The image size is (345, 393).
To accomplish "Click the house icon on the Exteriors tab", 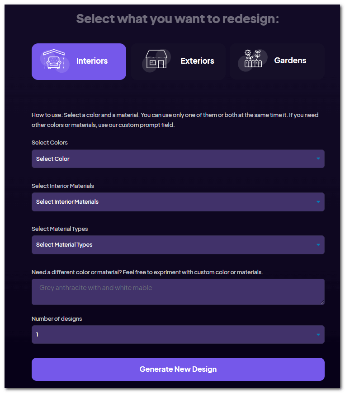I will (x=156, y=60).
